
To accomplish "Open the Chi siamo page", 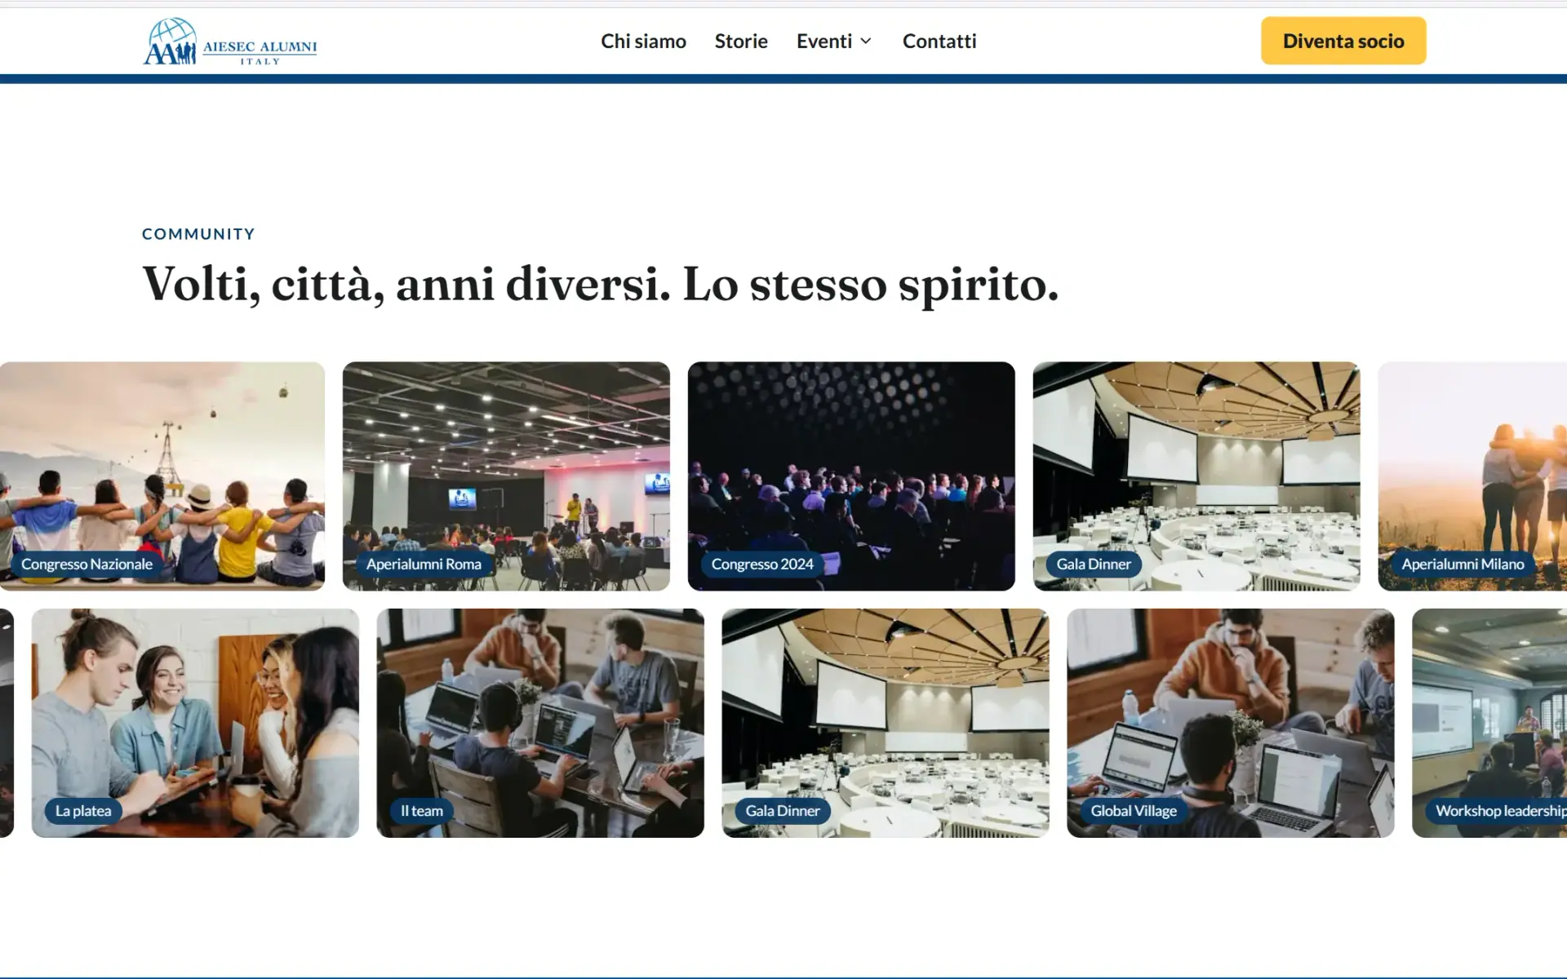I will pos(643,41).
